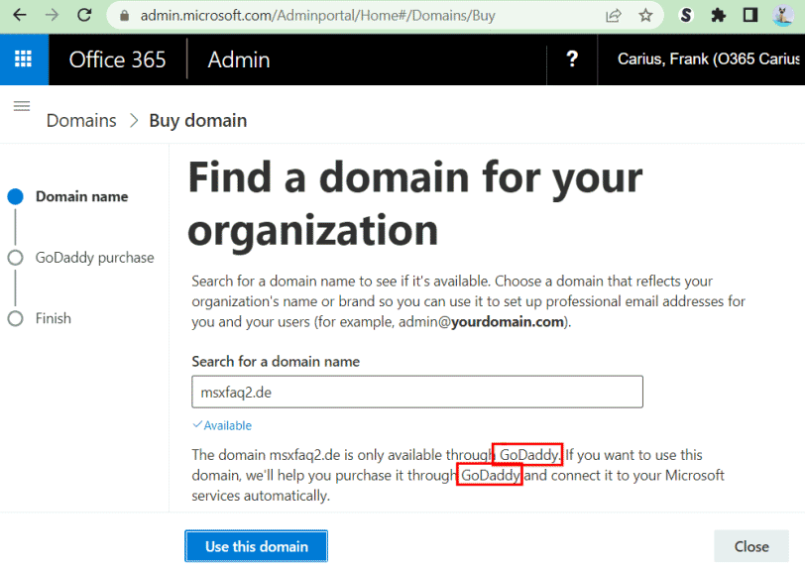Click the Close button
Image resolution: width=805 pixels, height=569 pixels.
click(x=751, y=546)
